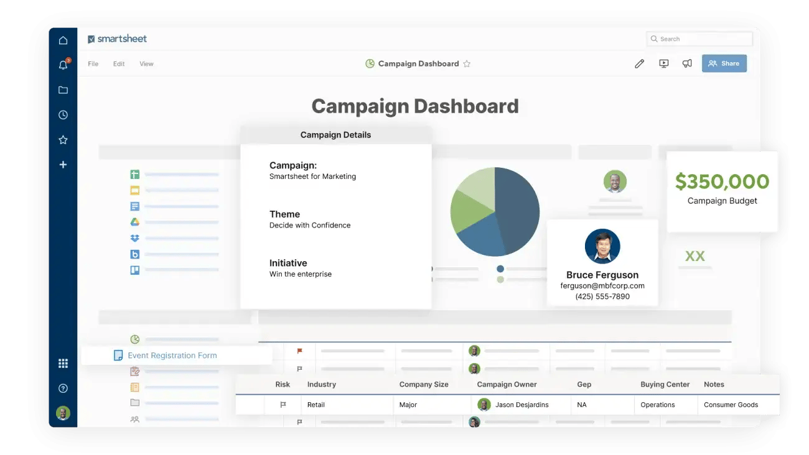Click the green XX metric value
This screenshot has height=455, width=809.
(x=694, y=256)
